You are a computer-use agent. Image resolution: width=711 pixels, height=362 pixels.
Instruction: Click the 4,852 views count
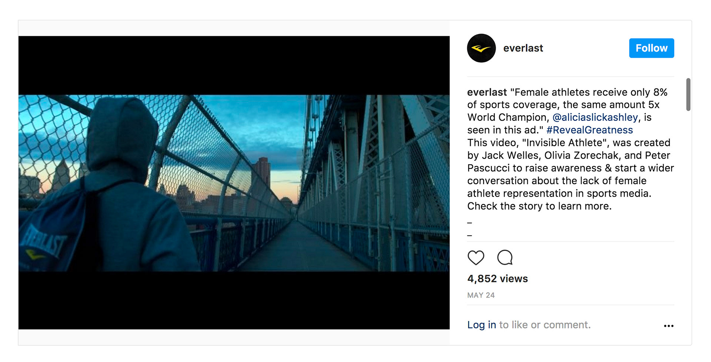(497, 278)
